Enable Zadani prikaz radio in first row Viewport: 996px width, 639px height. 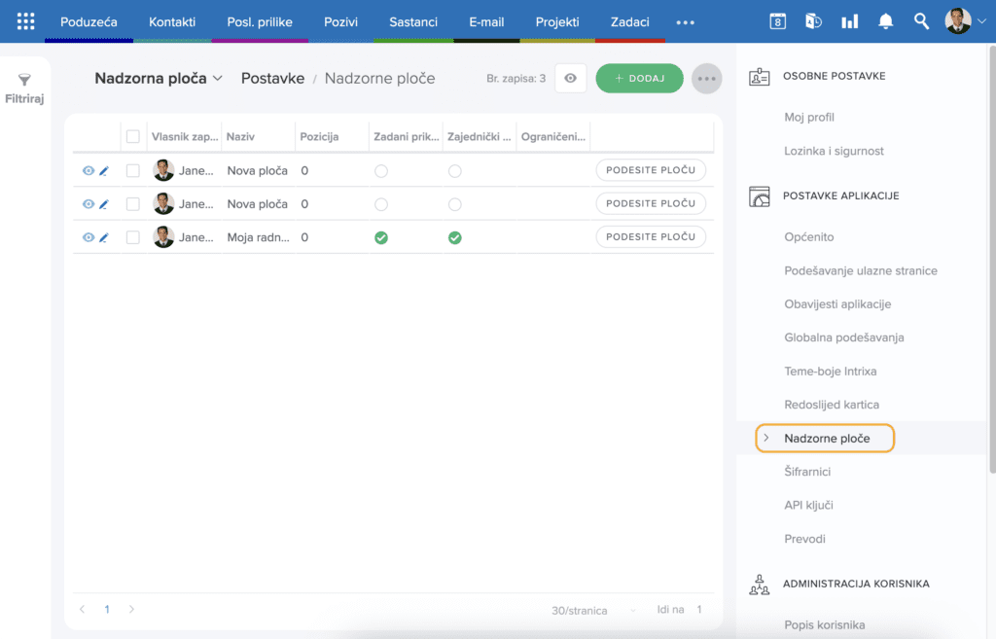[381, 171]
